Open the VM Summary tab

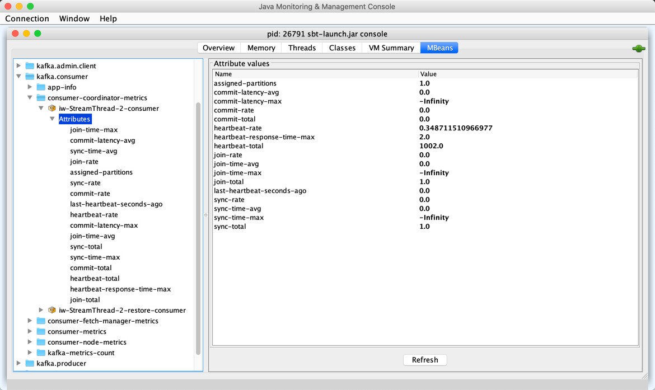pyautogui.click(x=391, y=48)
